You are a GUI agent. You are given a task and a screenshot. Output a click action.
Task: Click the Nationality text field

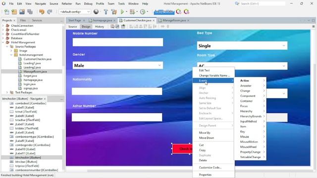pyautogui.click(x=117, y=91)
